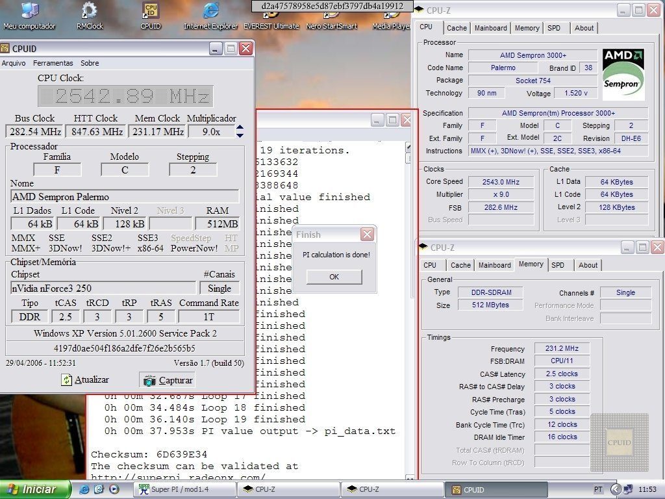The height and width of the screenshot is (499, 665).
Task: Click the RAM value 512MB in CPUID
Action: coord(218,224)
